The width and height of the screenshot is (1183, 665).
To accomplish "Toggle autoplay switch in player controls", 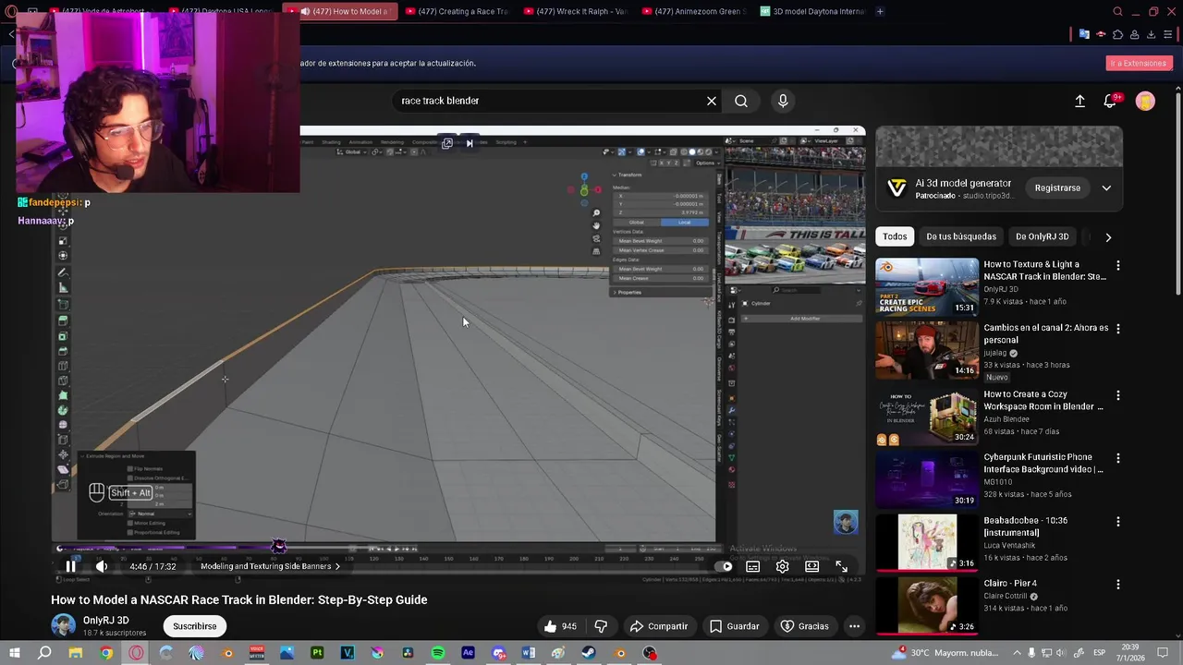I will point(725,566).
